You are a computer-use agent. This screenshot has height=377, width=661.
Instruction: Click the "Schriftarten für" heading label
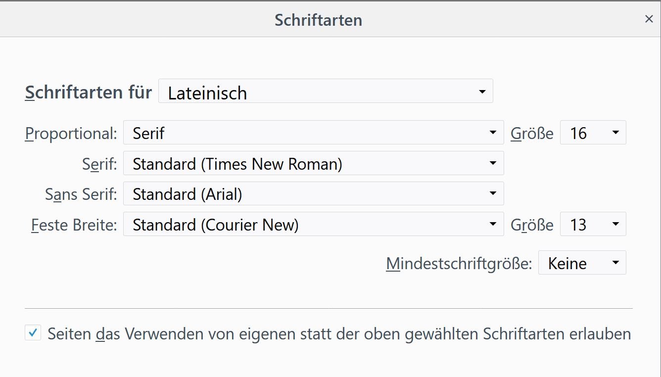coord(88,92)
